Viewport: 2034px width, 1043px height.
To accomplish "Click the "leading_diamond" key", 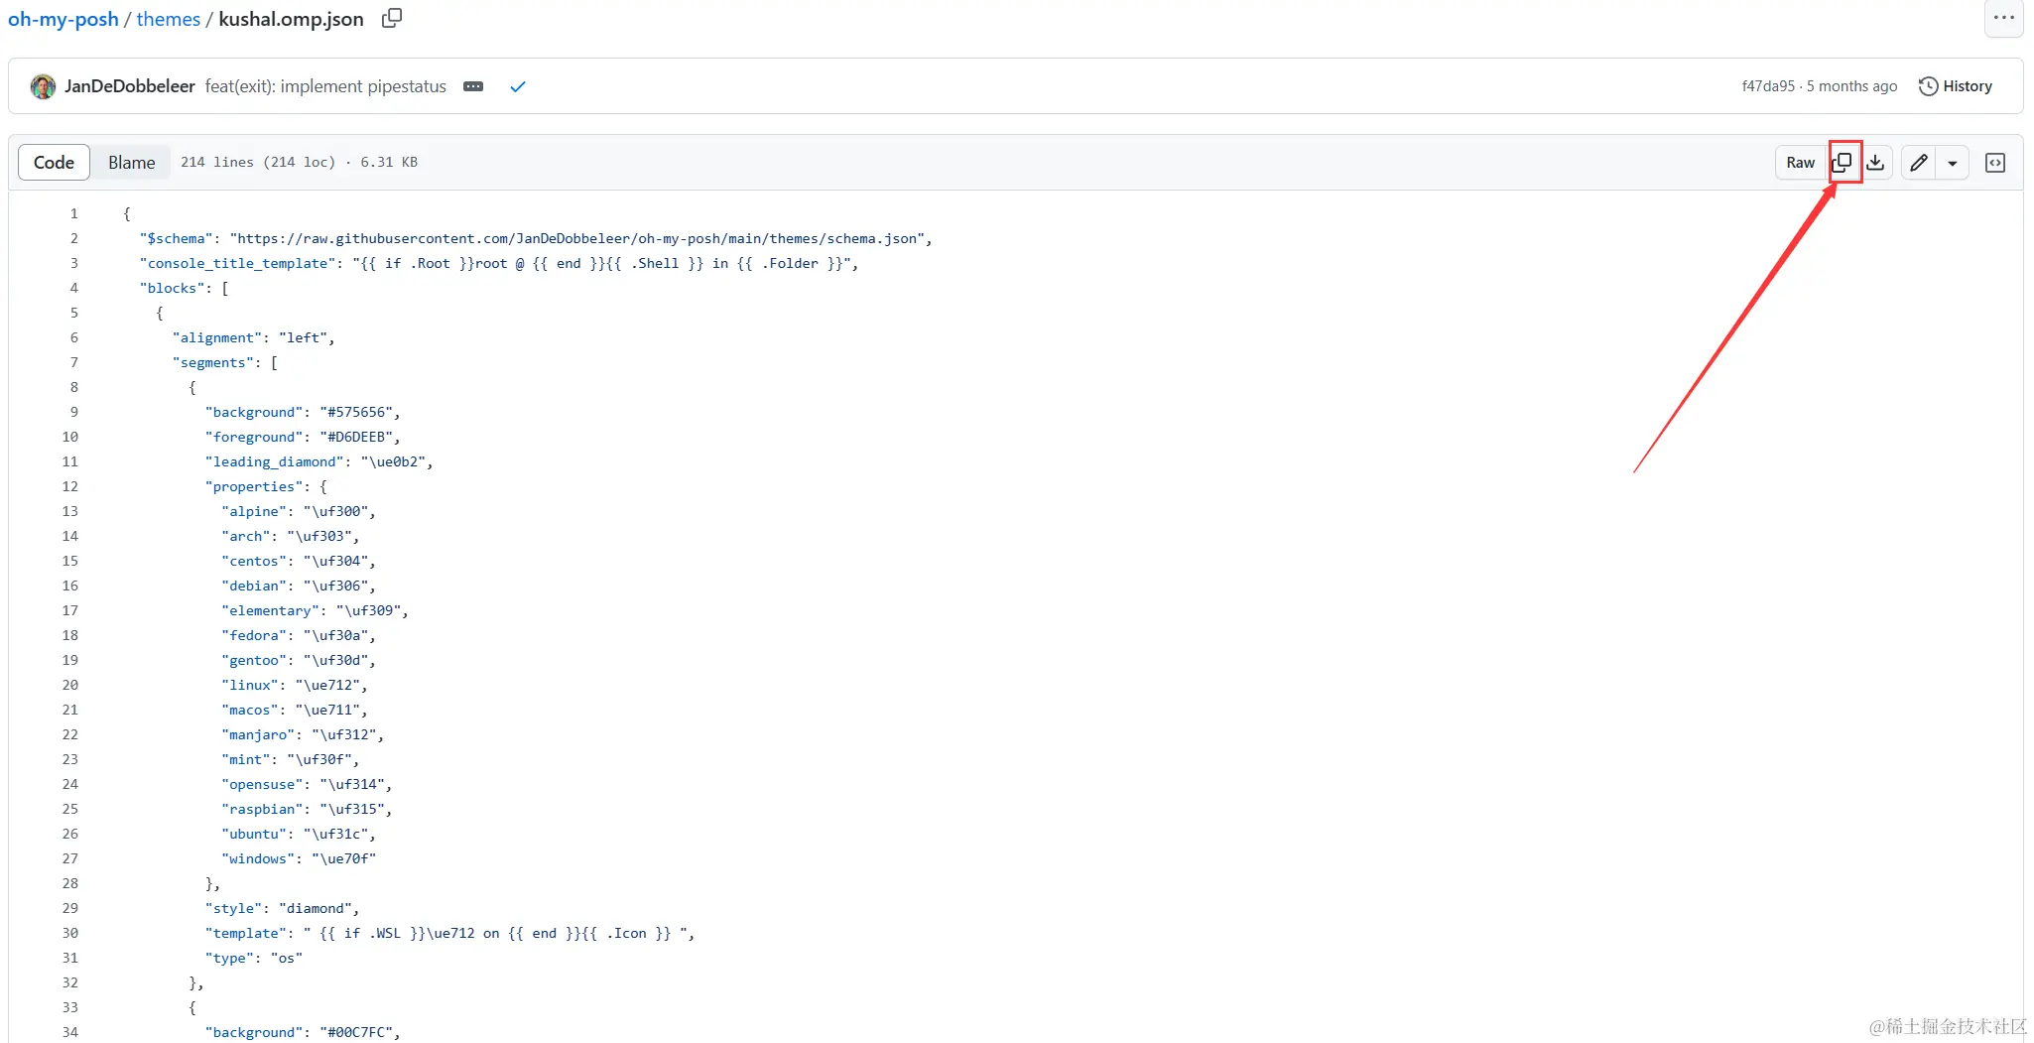I will (x=275, y=461).
